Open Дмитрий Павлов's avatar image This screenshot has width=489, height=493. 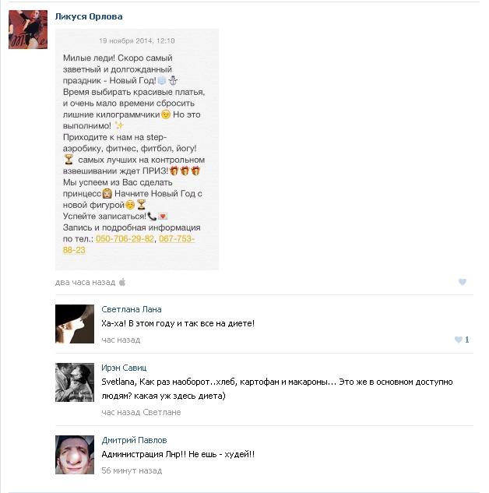click(75, 455)
